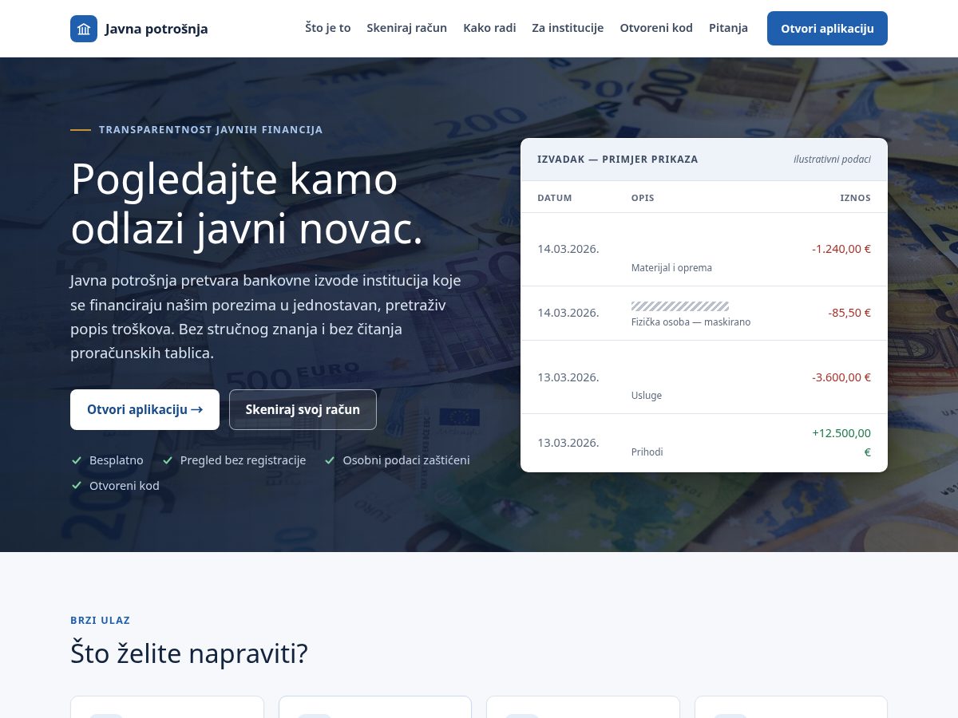Click the Materijal i oprema description
The width and height of the screenshot is (958, 718).
671,268
